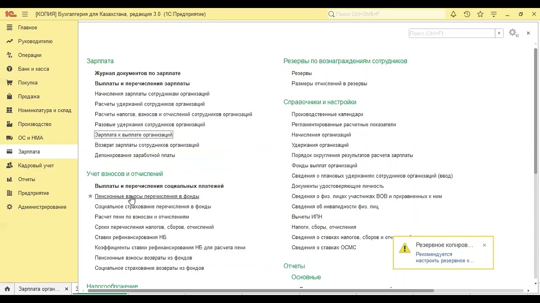Open favorites star icon in title bar
The width and height of the screenshot is (540, 303).
(481, 14)
